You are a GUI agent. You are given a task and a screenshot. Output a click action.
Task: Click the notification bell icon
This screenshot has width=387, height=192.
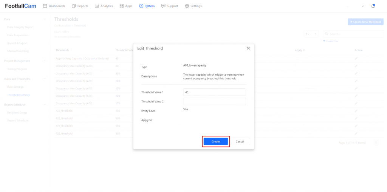point(373,6)
